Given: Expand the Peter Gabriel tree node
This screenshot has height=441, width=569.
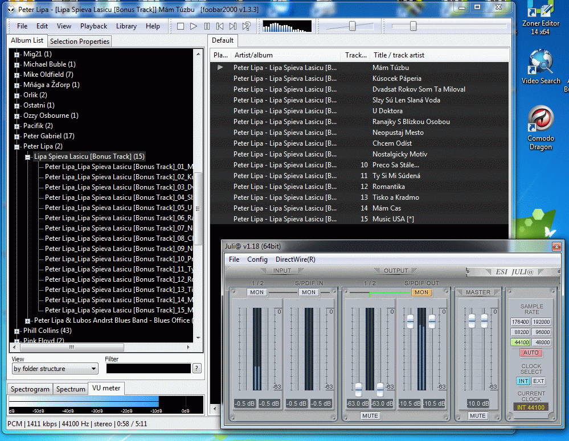Looking at the screenshot, I should [17, 137].
